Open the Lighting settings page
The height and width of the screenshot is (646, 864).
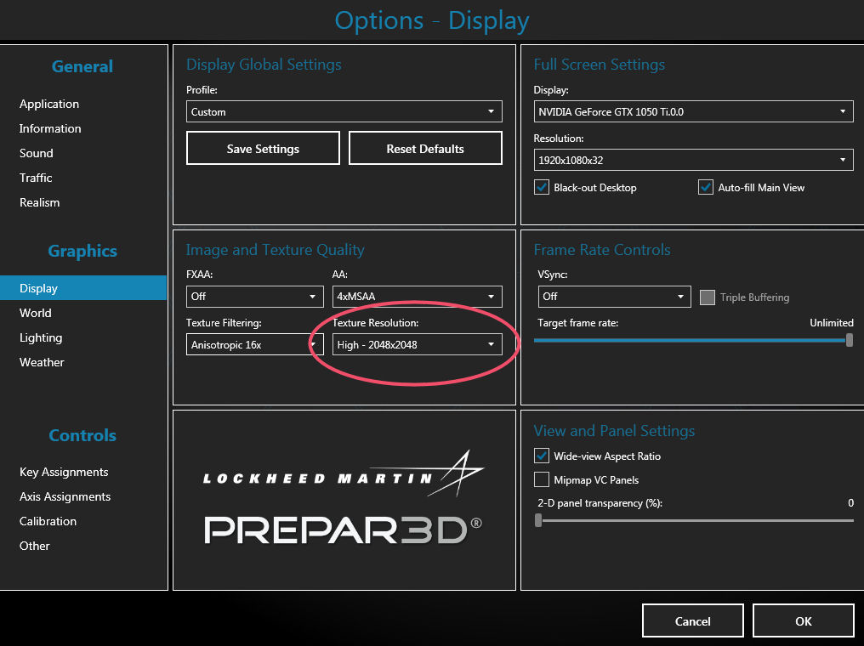click(x=41, y=337)
